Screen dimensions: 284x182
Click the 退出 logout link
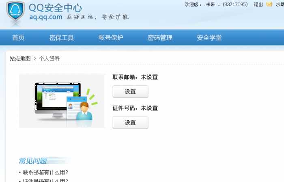pyautogui.click(x=258, y=4)
